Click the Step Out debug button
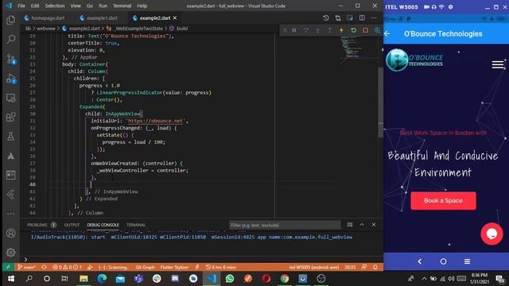This screenshot has width=509, height=286. (329, 30)
